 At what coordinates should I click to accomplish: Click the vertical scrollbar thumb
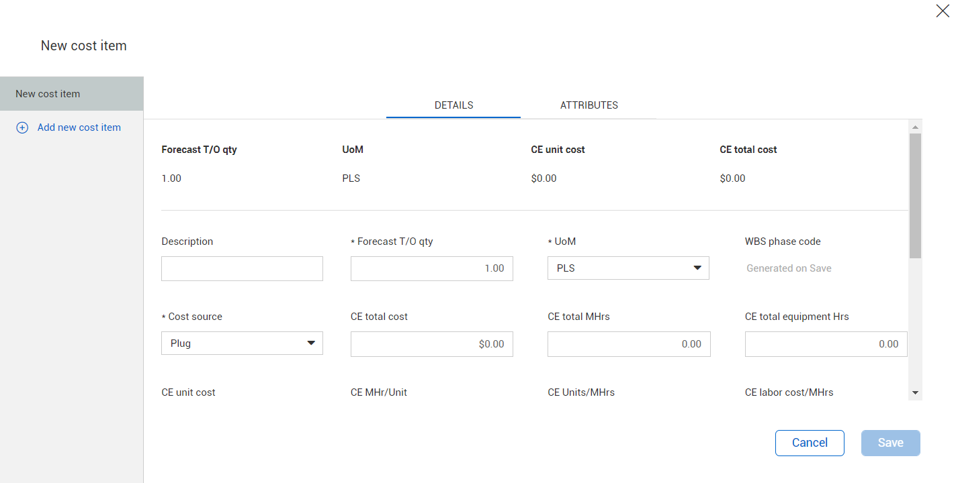915,195
